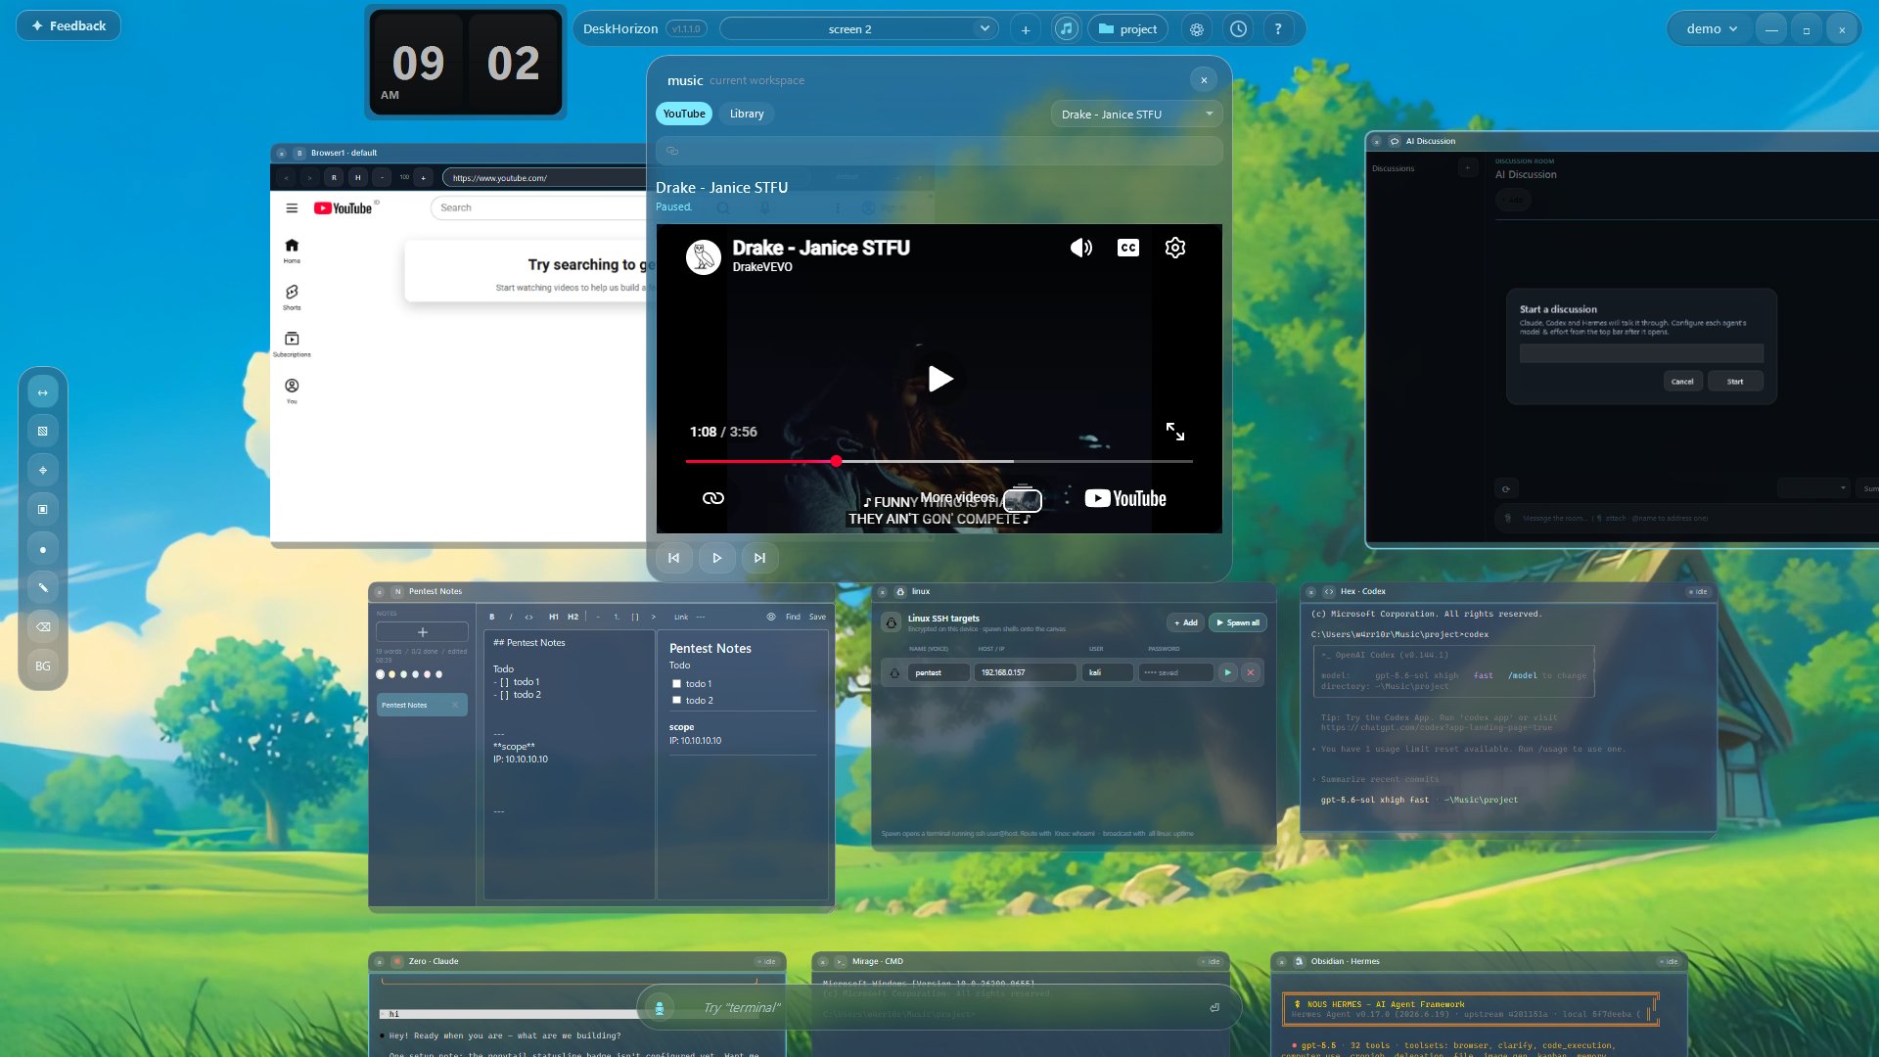Mute the Drake video with speaker icon
This screenshot has height=1057, width=1879.
click(x=1080, y=248)
